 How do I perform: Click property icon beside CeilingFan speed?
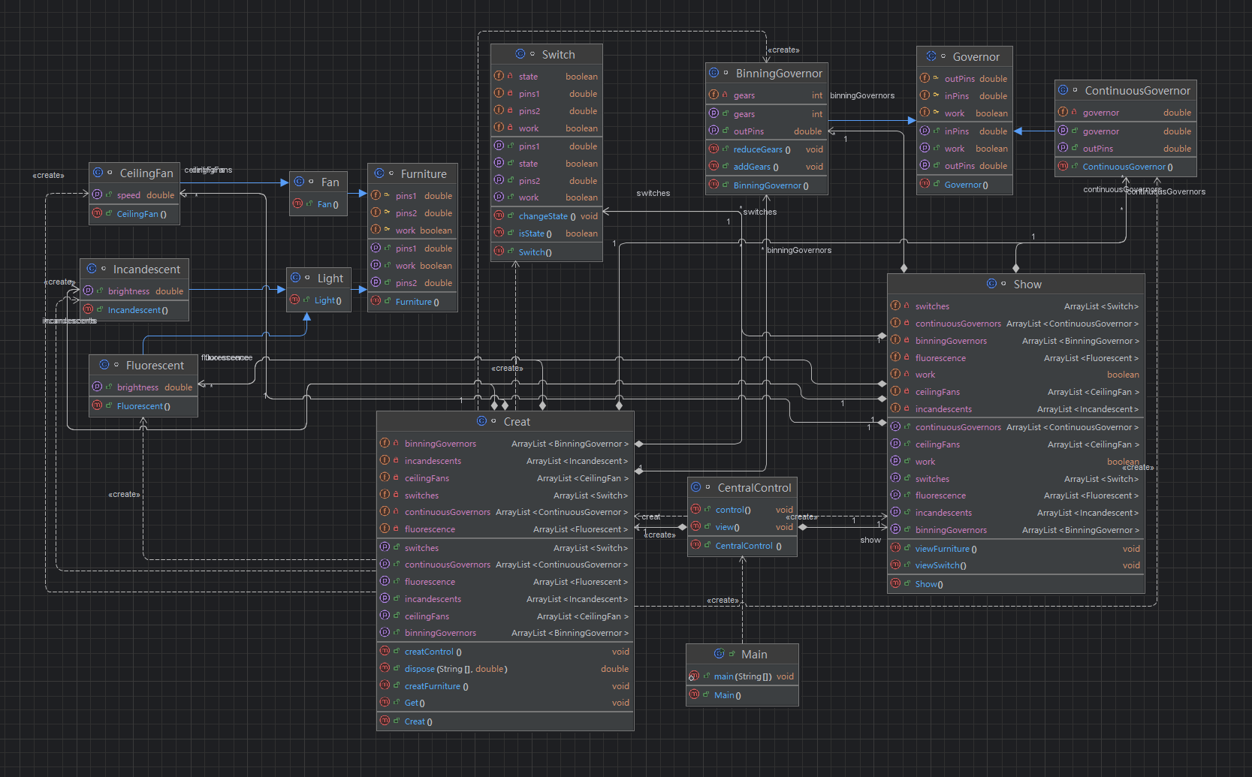[x=97, y=194]
